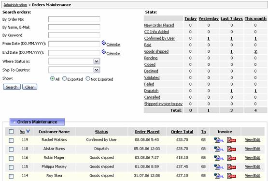Open PDF invoice for order 115
Viewport: 268px width, 181px height.
click(231, 166)
